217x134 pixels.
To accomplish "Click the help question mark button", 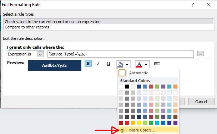I will pyautogui.click(x=193, y=5).
